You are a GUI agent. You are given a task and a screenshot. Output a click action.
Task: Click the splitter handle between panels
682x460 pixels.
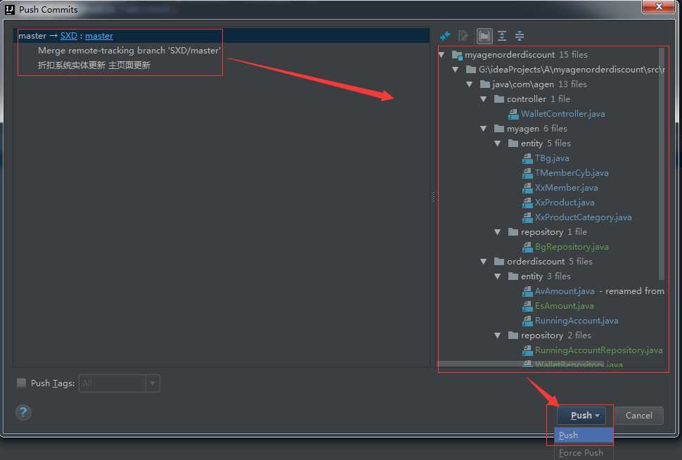tap(433, 197)
